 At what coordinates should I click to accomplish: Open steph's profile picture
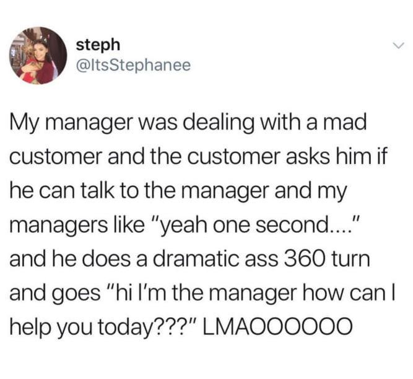point(38,56)
